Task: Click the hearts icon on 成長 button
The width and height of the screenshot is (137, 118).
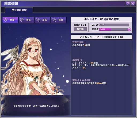Action: pyautogui.click(x=38, y=20)
